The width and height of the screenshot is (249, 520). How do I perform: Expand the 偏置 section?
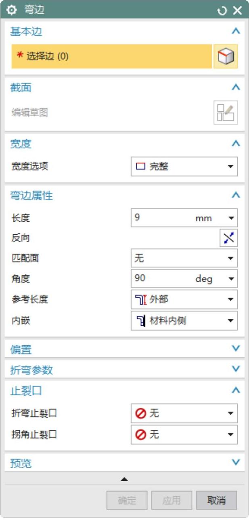[x=236, y=348]
